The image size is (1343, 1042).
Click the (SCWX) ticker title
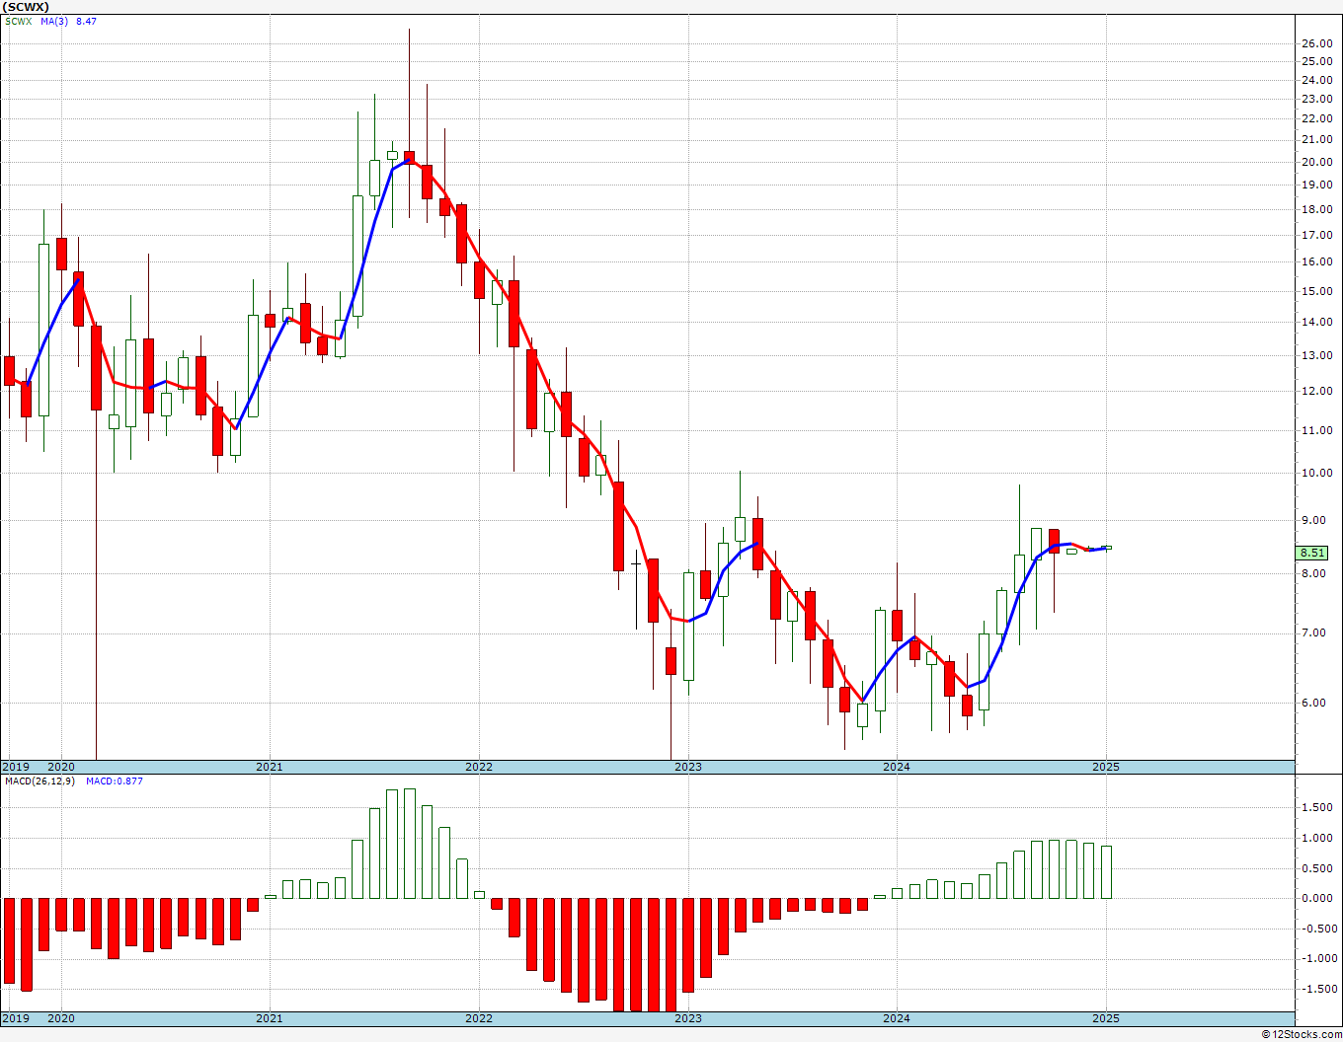click(x=27, y=7)
